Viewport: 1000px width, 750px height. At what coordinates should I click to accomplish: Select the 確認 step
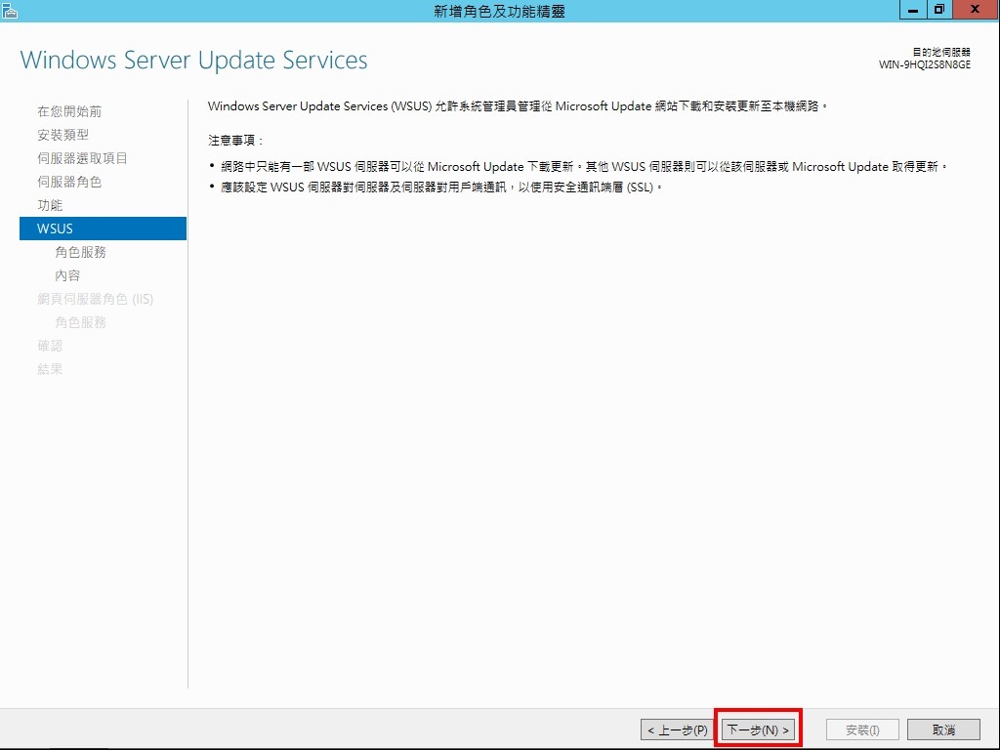[x=50, y=346]
